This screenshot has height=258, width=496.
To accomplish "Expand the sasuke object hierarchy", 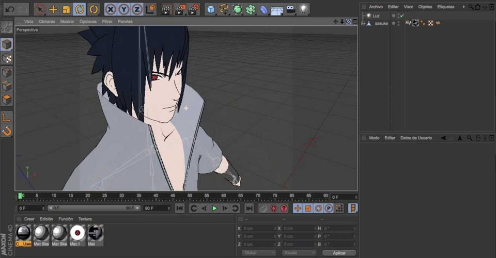I will [x=363, y=23].
